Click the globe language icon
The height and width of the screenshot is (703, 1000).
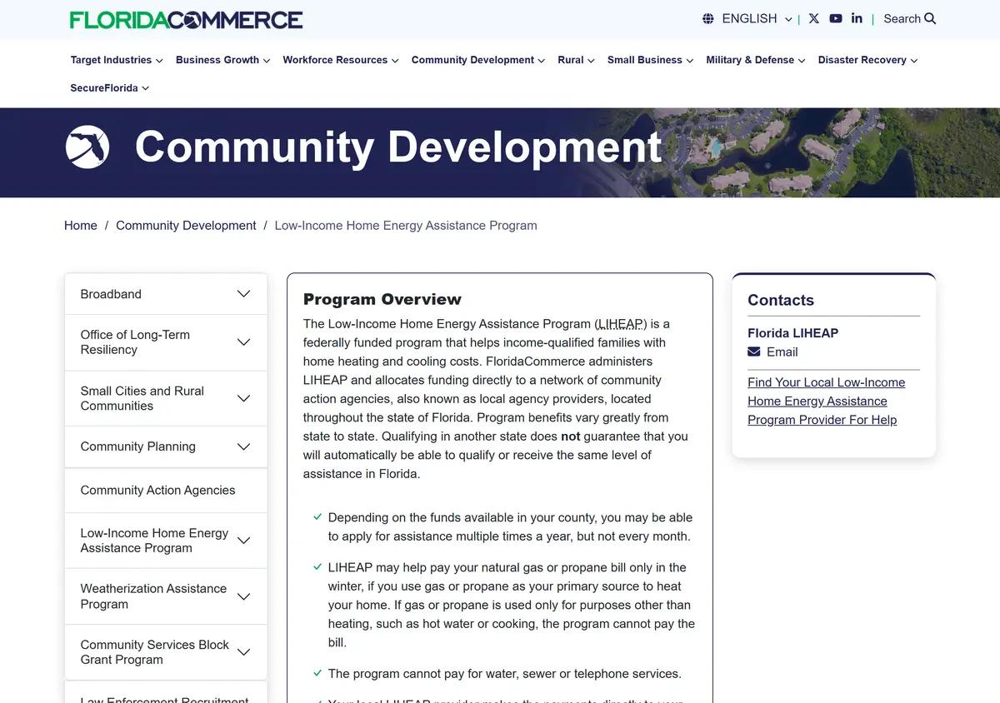coord(708,18)
